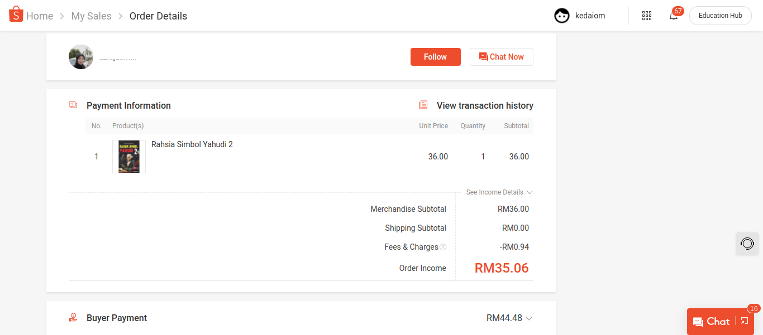Open the apps grid menu
Image resolution: width=763 pixels, height=335 pixels.
point(647,16)
